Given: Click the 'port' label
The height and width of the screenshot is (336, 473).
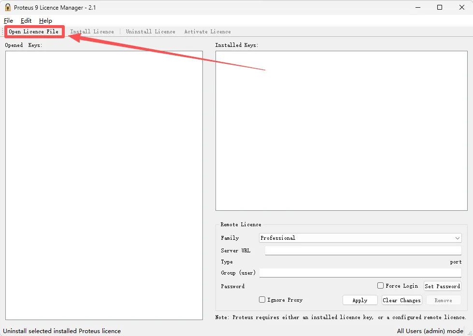Looking at the screenshot, I should pyautogui.click(x=456, y=262).
